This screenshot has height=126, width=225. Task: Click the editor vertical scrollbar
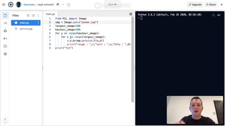tap(133, 59)
